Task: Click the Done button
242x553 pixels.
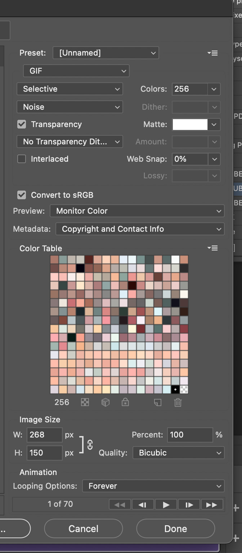Action: [176, 529]
